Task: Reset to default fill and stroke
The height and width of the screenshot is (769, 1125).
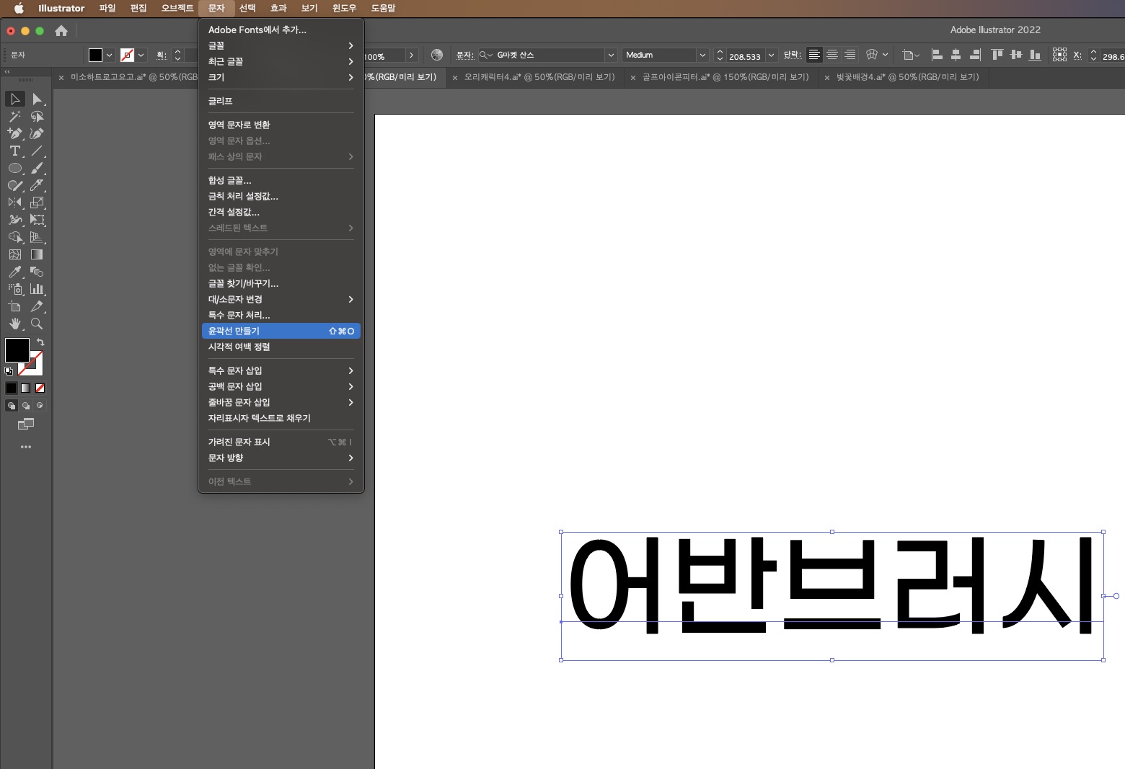Action: [9, 371]
